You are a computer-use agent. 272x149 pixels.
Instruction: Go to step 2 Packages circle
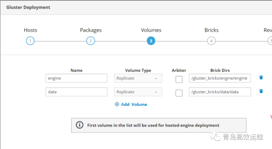click(91, 41)
